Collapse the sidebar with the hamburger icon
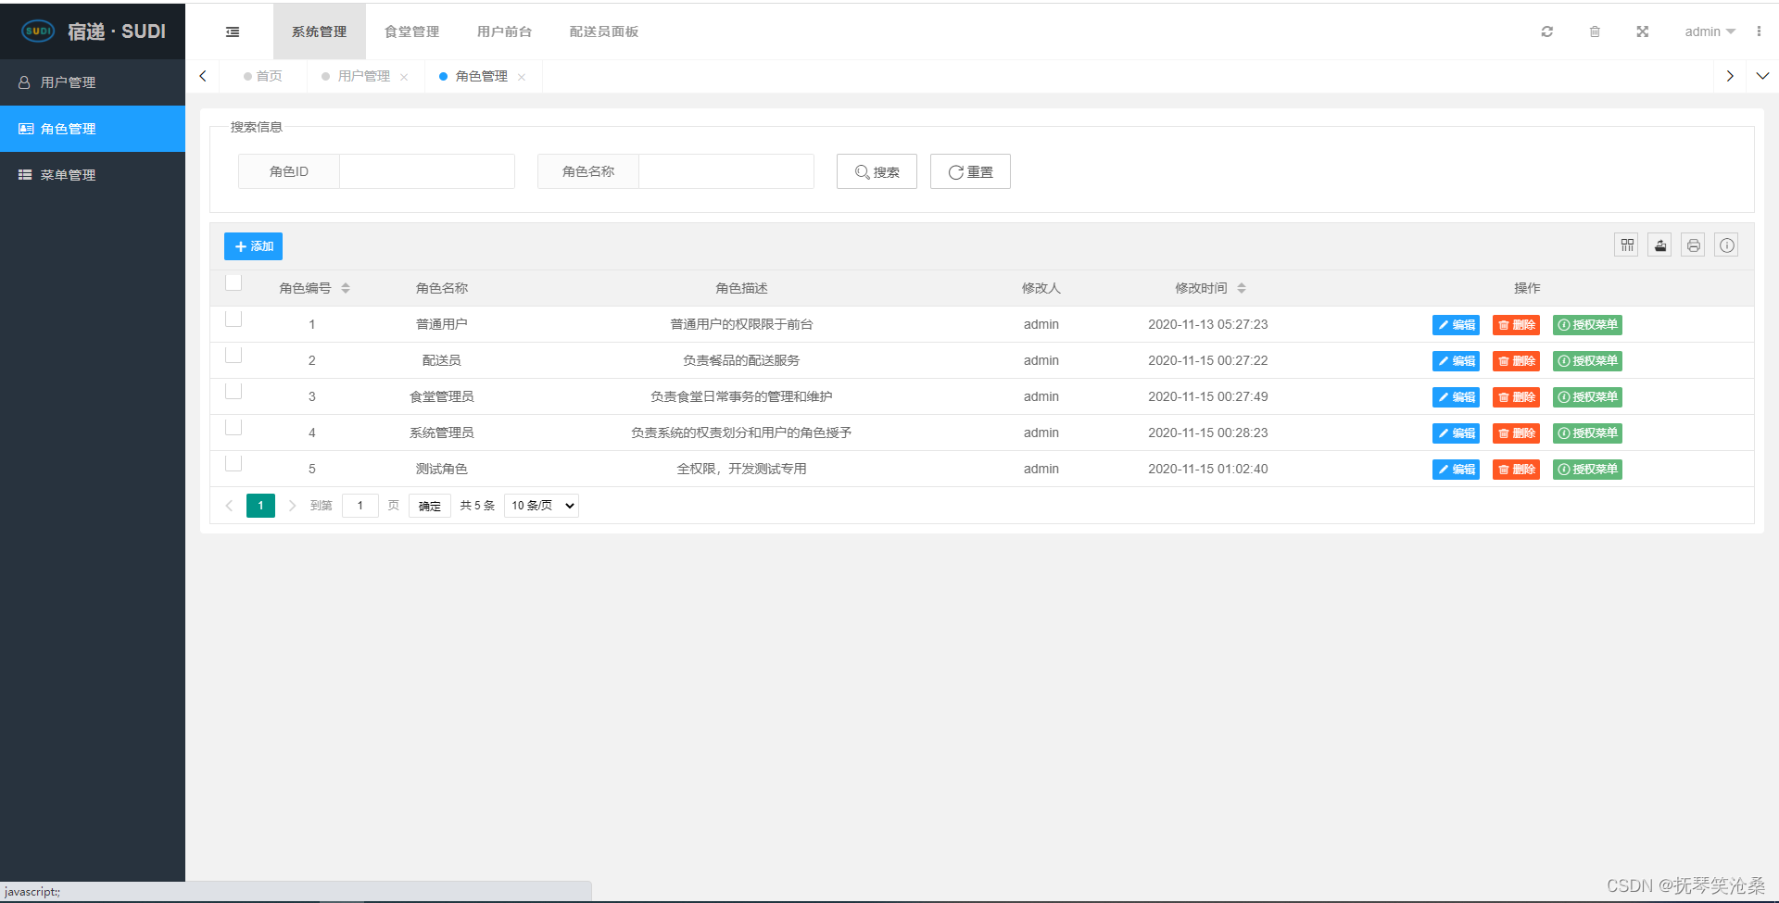1779x903 pixels. (x=233, y=31)
